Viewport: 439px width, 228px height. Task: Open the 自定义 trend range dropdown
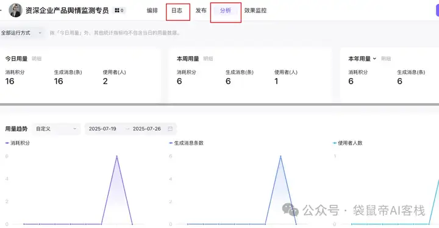coord(56,129)
